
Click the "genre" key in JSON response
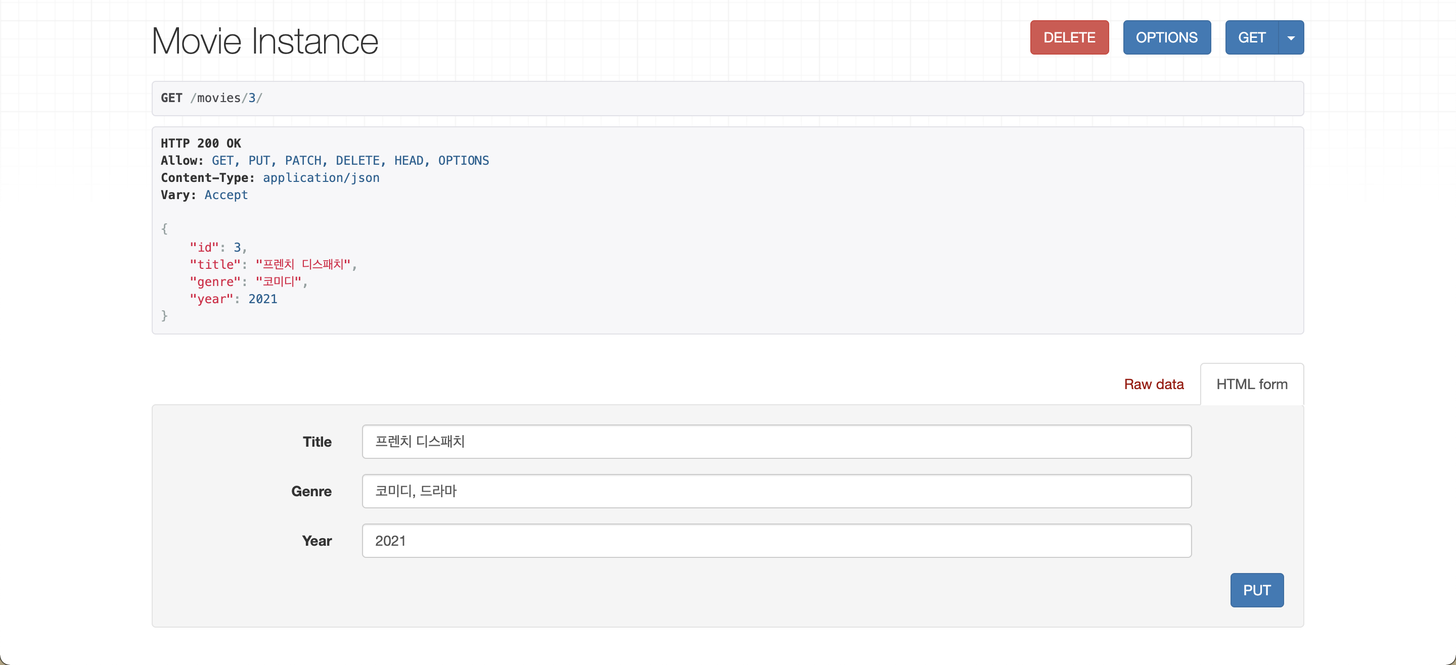[215, 282]
